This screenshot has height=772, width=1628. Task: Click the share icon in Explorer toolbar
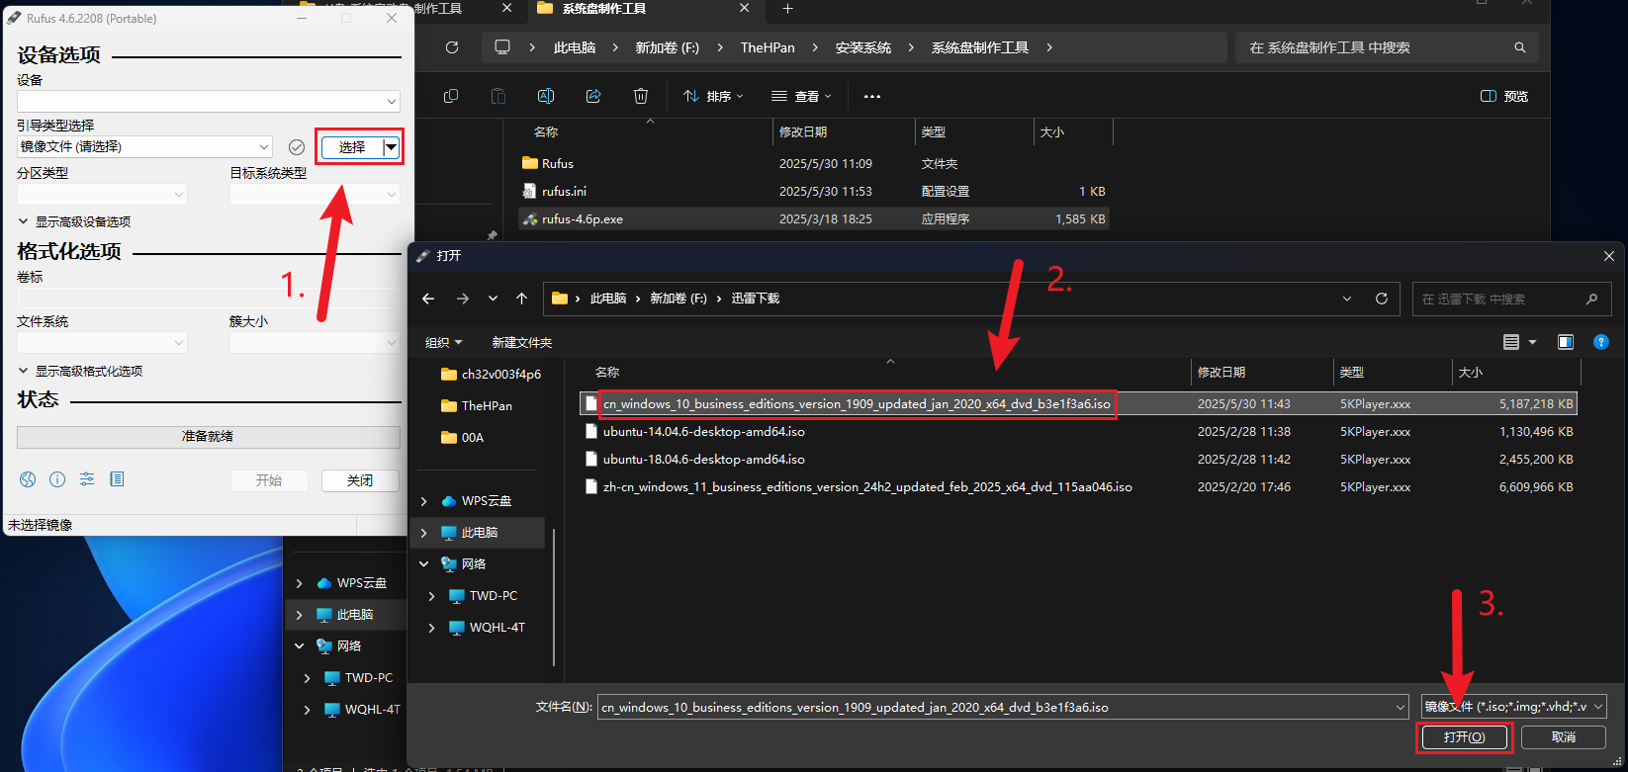tap(593, 96)
